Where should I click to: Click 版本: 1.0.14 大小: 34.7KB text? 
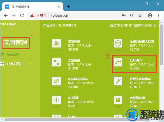pyautogui.click(x=142, y=47)
